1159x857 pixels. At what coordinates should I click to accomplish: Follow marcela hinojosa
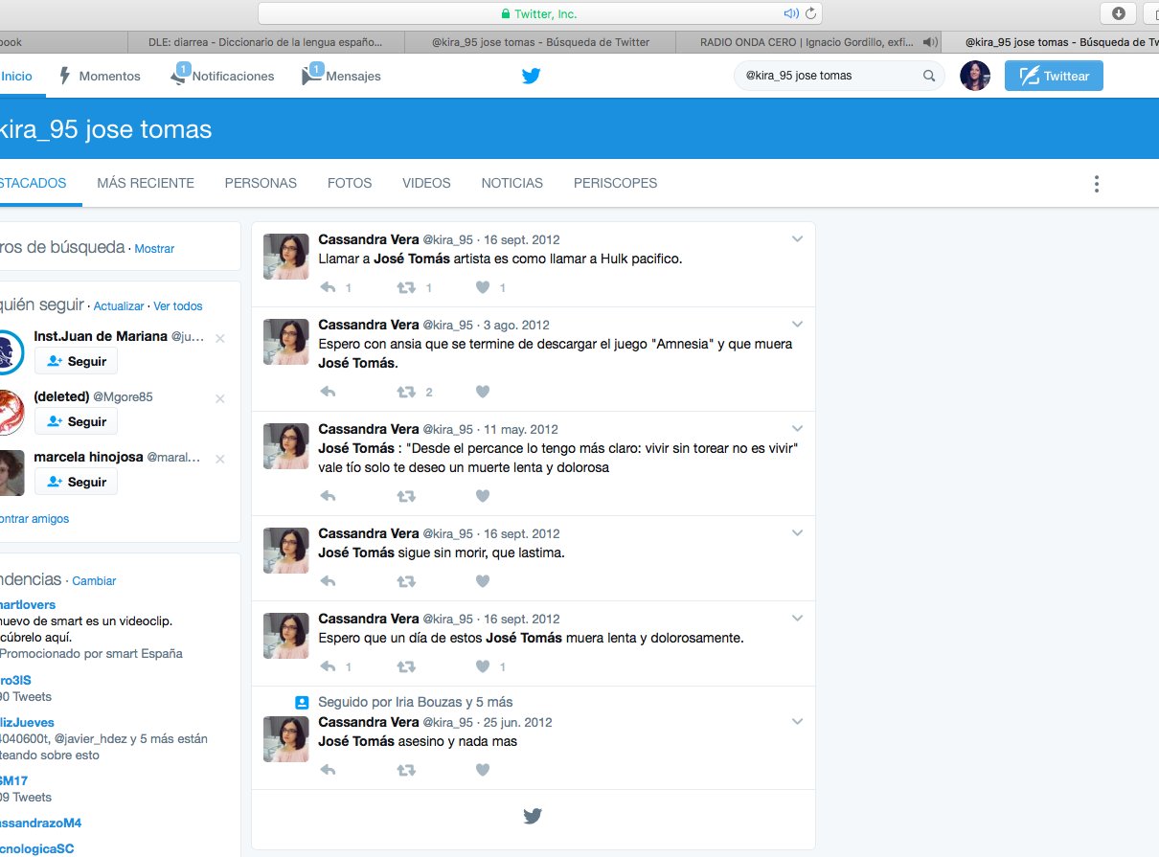click(x=76, y=482)
